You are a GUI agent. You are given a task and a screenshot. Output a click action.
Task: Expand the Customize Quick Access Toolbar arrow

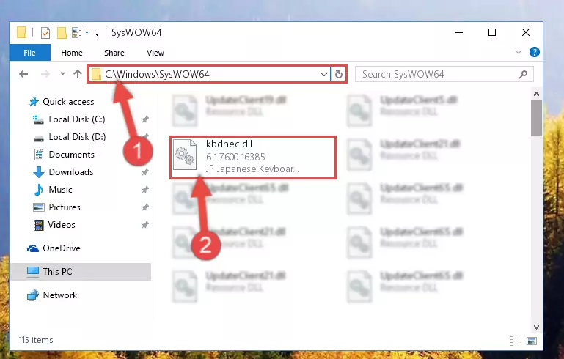coord(97,34)
